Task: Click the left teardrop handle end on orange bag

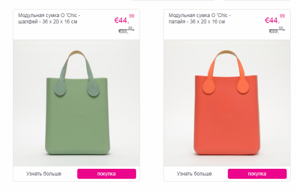Action: (209, 86)
